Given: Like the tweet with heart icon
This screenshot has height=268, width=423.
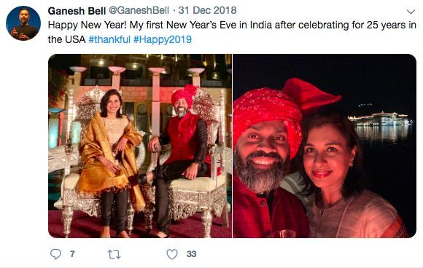Looking at the screenshot, I should [x=172, y=254].
